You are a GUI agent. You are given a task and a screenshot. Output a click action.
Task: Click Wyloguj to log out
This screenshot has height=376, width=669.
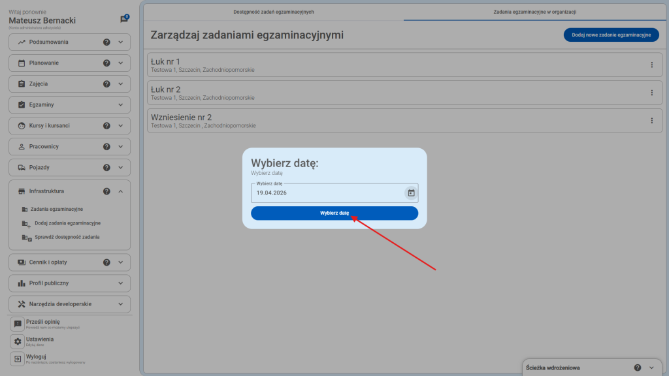[35, 356]
